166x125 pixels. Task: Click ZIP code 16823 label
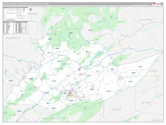tap(88, 76)
